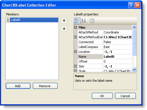The image size is (147, 110).
Task: Click the AttachMethodData property name
Action: point(90,37)
